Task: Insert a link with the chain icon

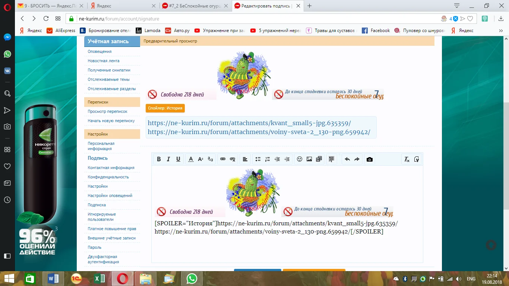Action: point(223,159)
